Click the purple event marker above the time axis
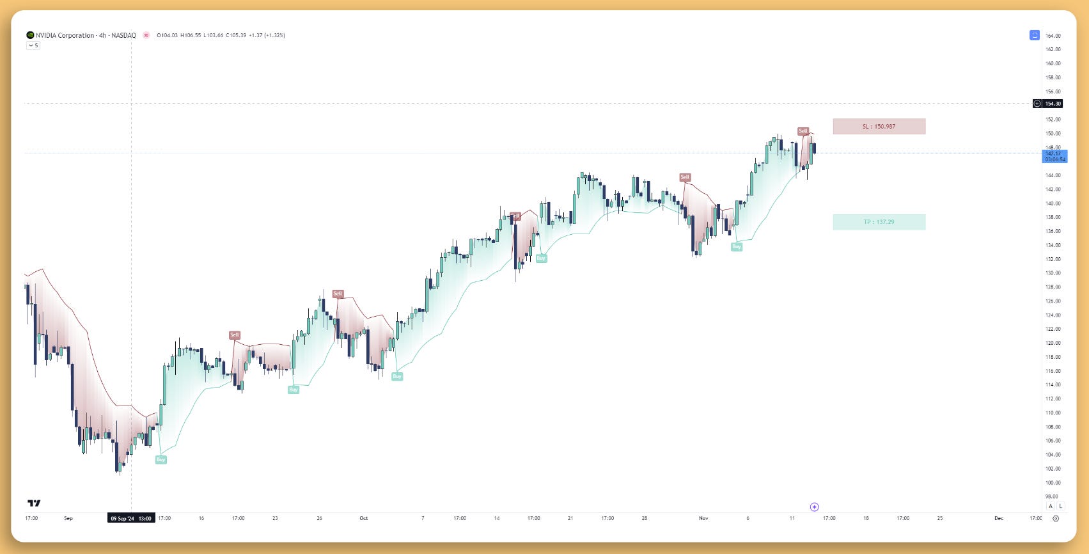 tap(814, 507)
